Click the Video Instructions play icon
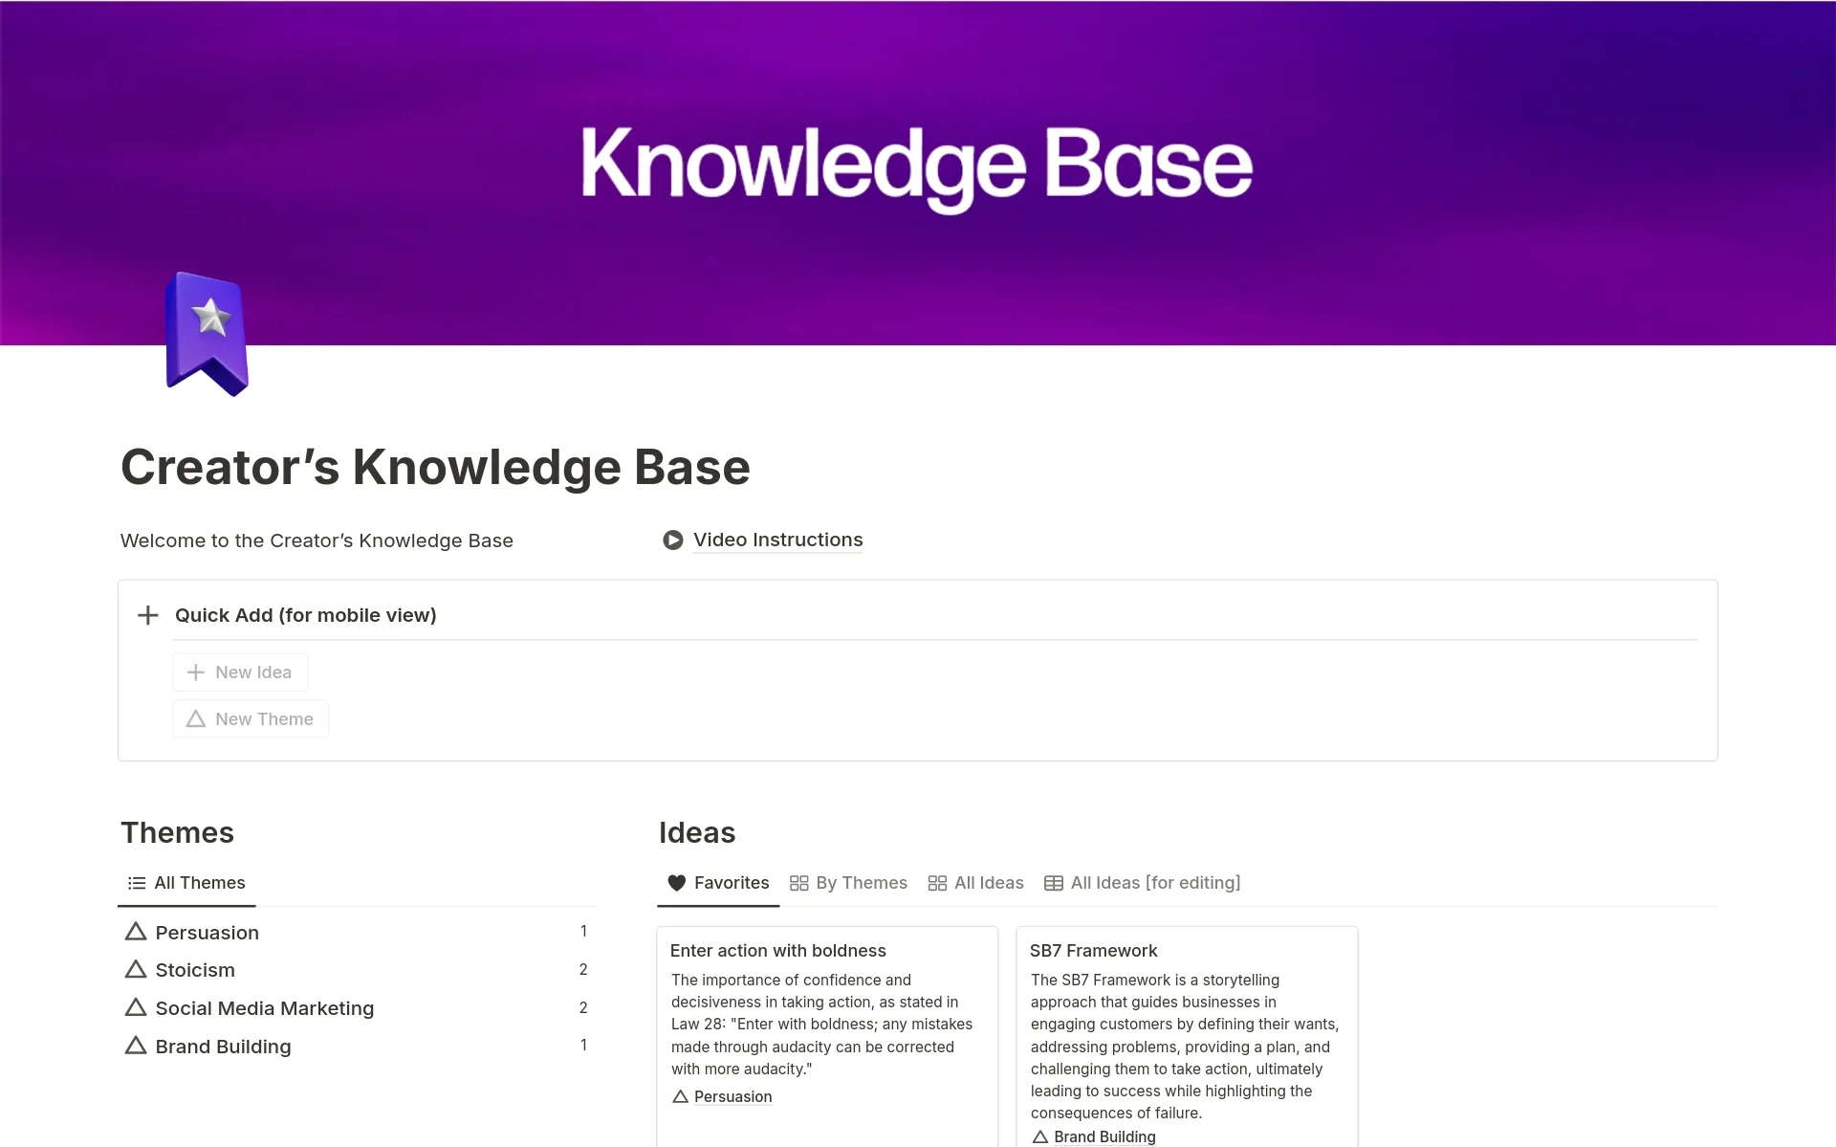This screenshot has width=1836, height=1147. [673, 538]
